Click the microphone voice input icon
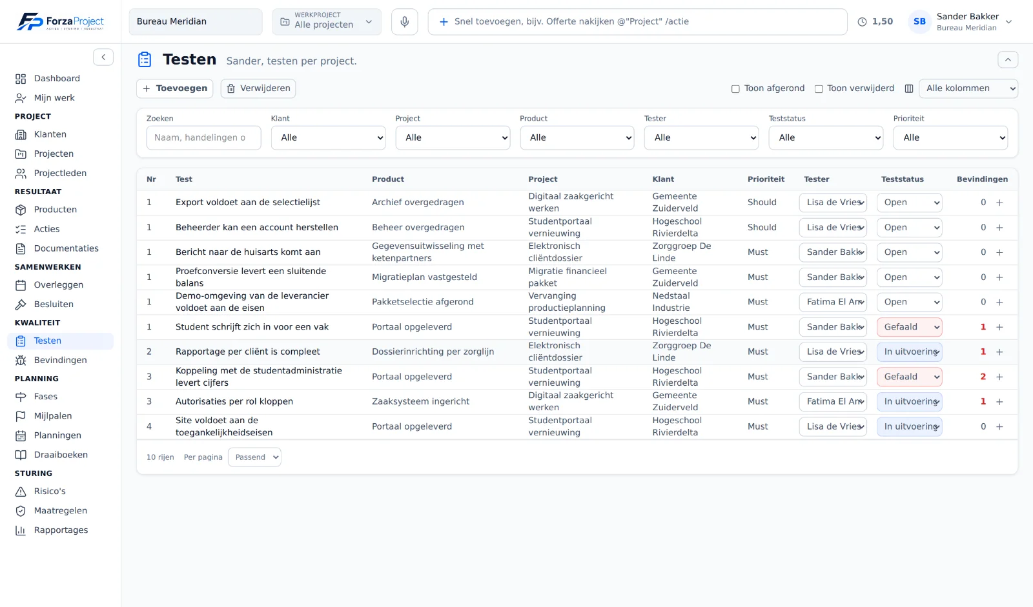The height and width of the screenshot is (607, 1033). click(x=404, y=22)
